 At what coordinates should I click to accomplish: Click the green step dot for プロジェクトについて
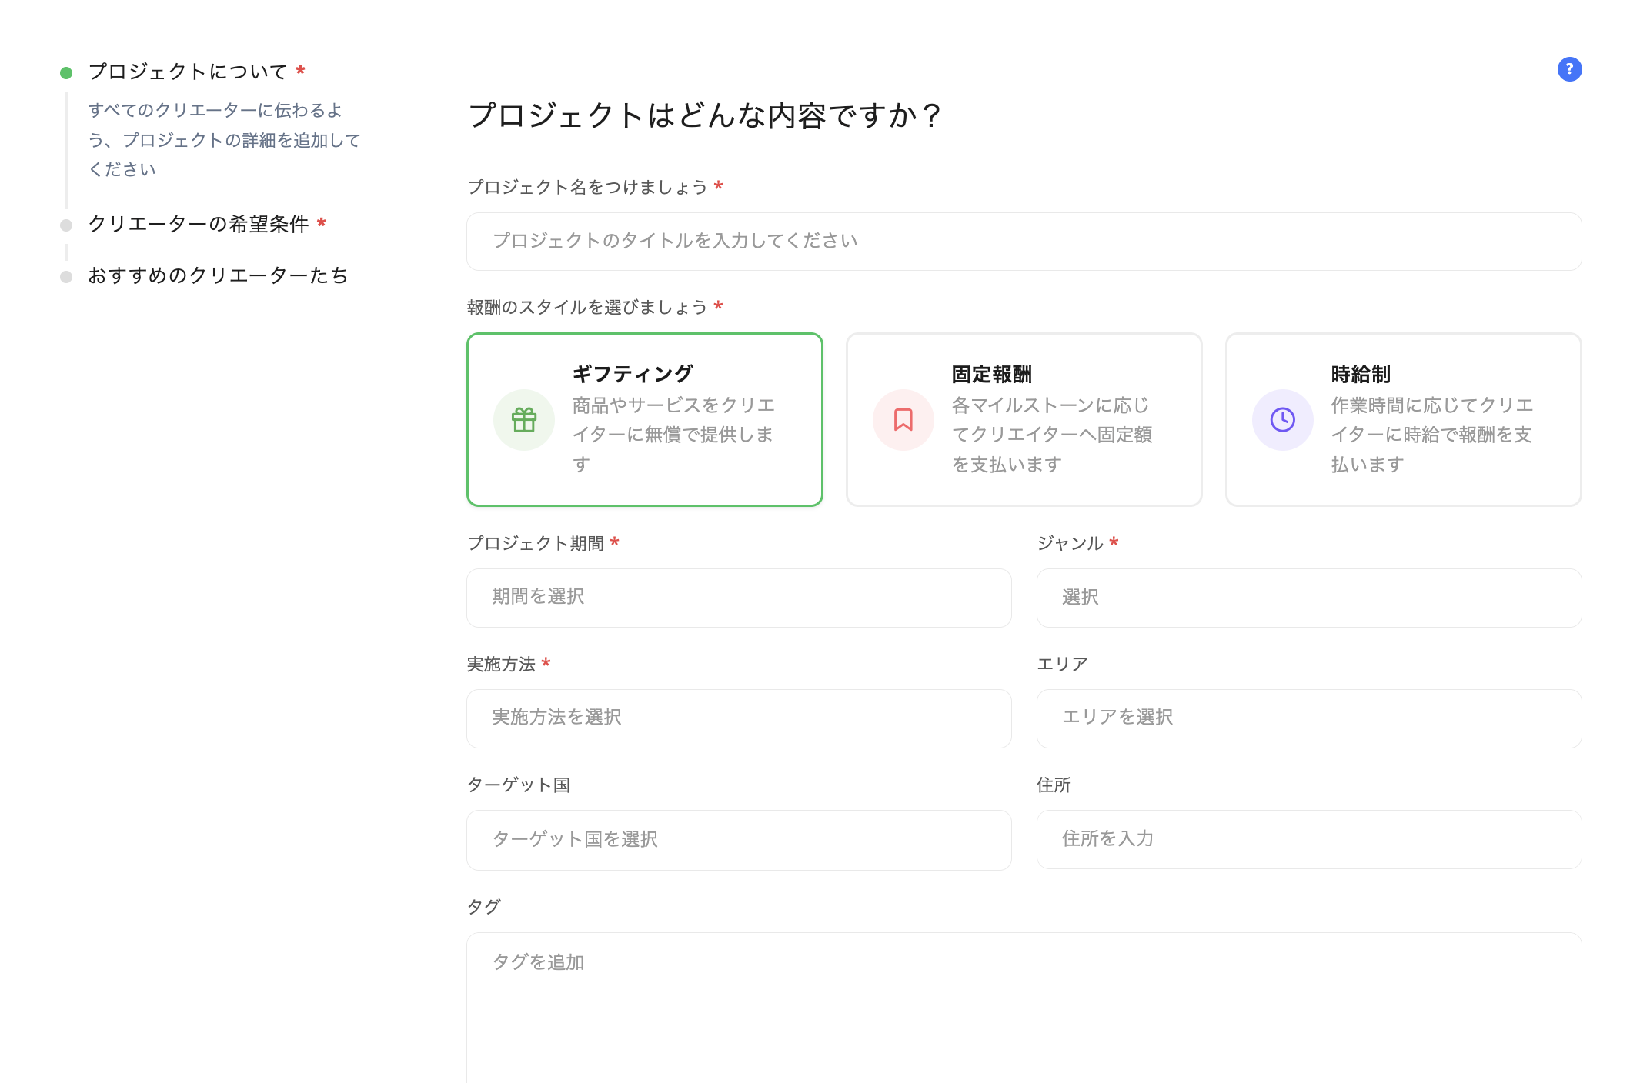pyautogui.click(x=66, y=73)
